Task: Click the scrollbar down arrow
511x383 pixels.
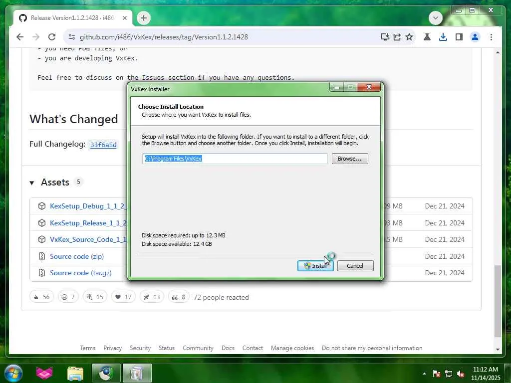Action: [x=498, y=350]
